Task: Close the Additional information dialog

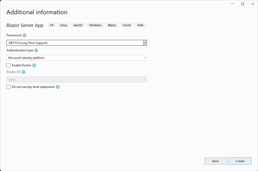Action: point(253,4)
